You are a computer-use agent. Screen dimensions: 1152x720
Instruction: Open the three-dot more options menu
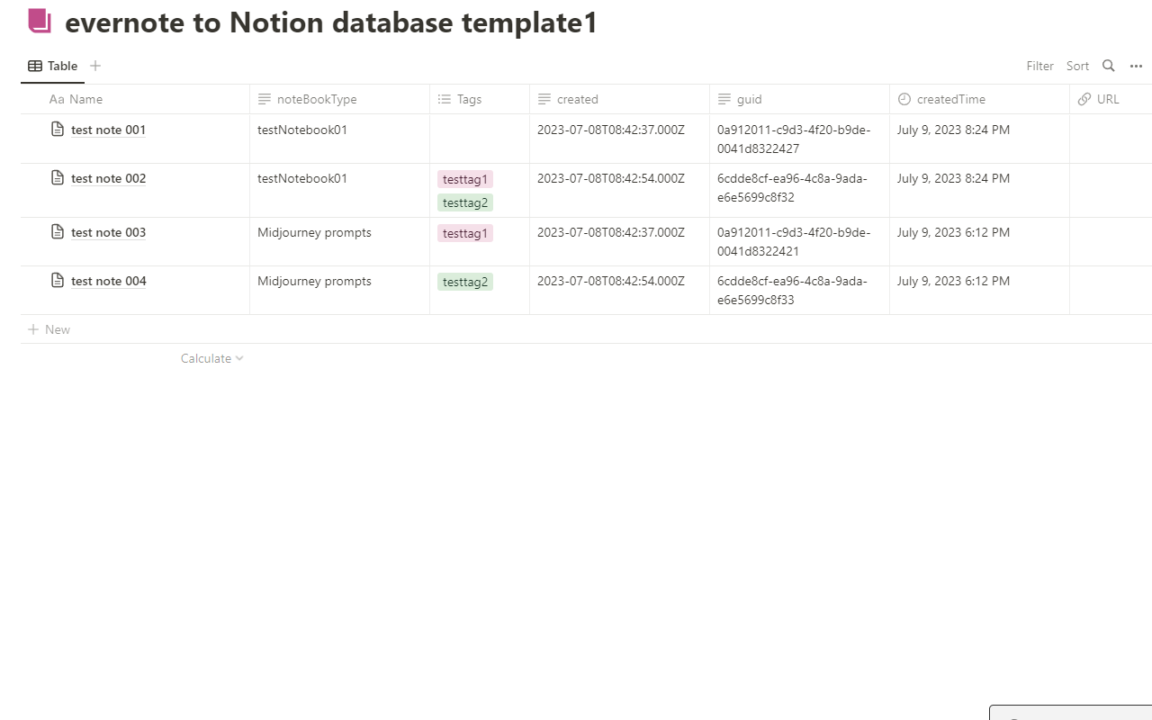point(1136,66)
